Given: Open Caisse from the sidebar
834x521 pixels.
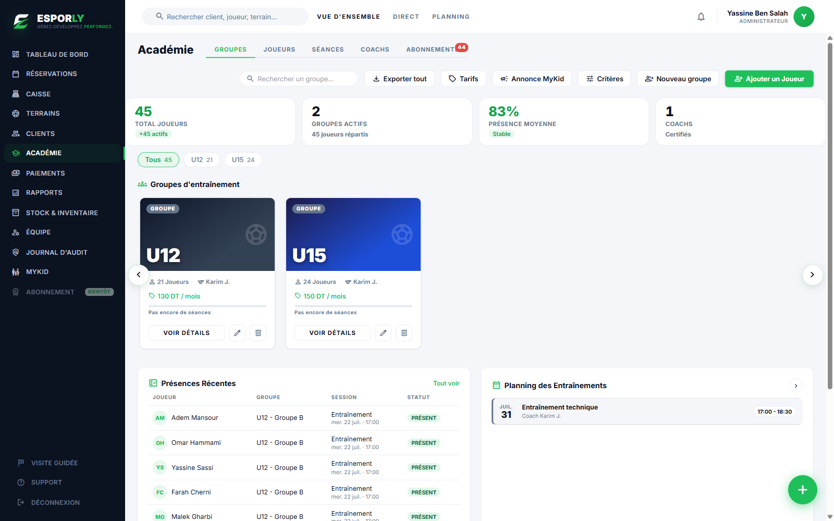Looking at the screenshot, I should tap(63, 94).
